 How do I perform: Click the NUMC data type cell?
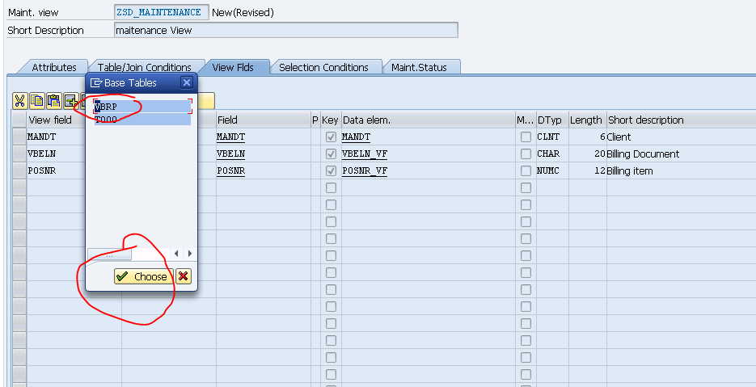552,170
